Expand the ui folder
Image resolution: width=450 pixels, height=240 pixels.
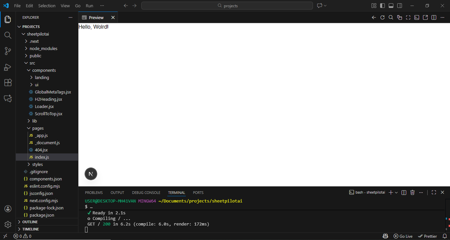[47, 85]
